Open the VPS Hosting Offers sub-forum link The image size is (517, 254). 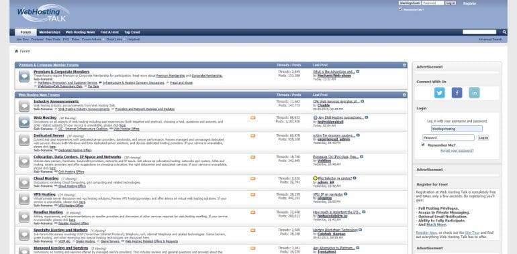point(71,206)
